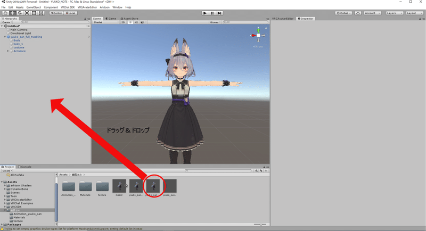Select the Scale tool in toolbar
Screen dimensions: 426x231
coord(27,13)
